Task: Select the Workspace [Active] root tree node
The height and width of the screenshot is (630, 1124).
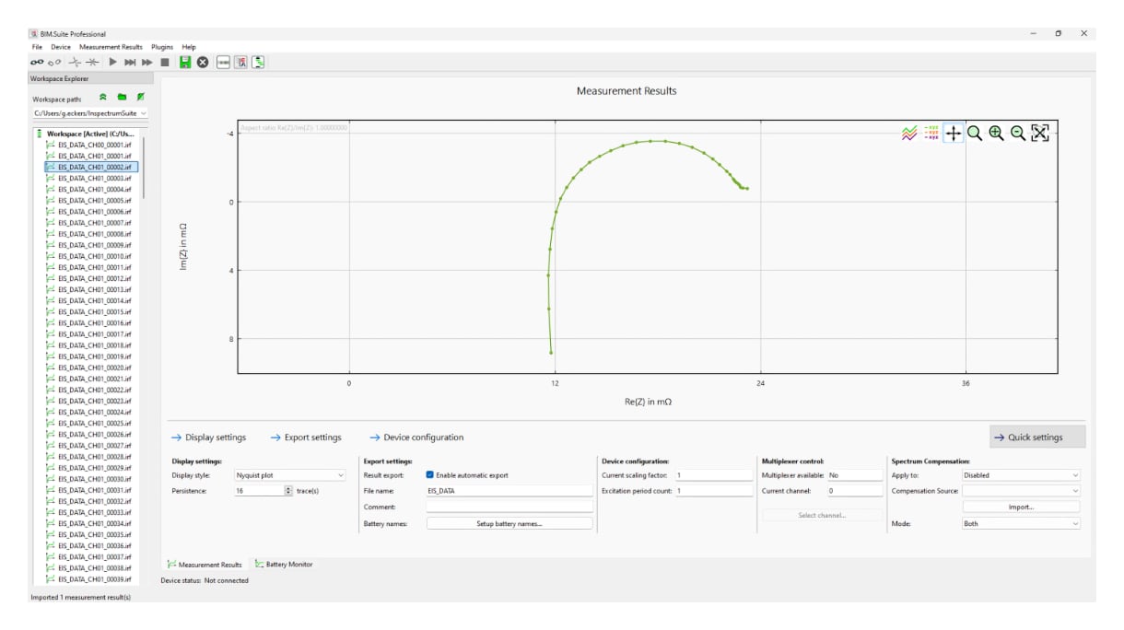Action: coord(90,134)
